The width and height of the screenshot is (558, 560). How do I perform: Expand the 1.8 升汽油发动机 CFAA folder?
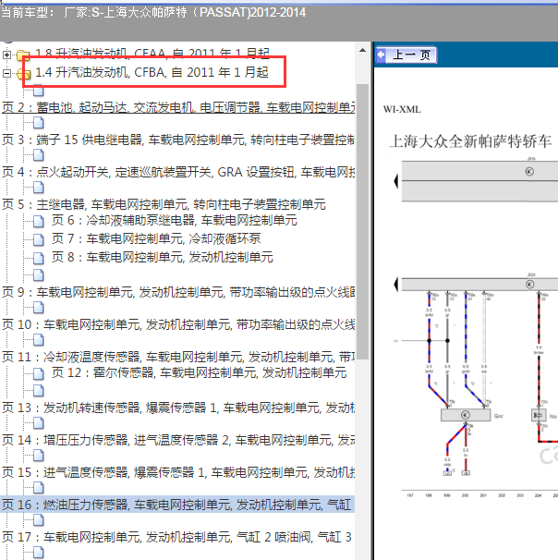(6, 55)
